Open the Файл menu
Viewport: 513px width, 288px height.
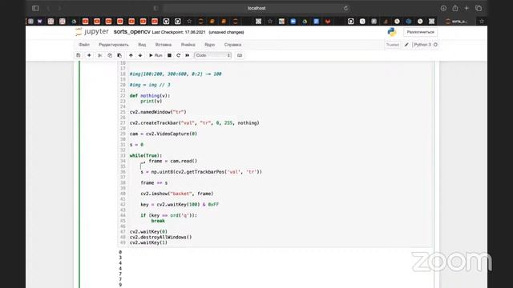coord(84,45)
